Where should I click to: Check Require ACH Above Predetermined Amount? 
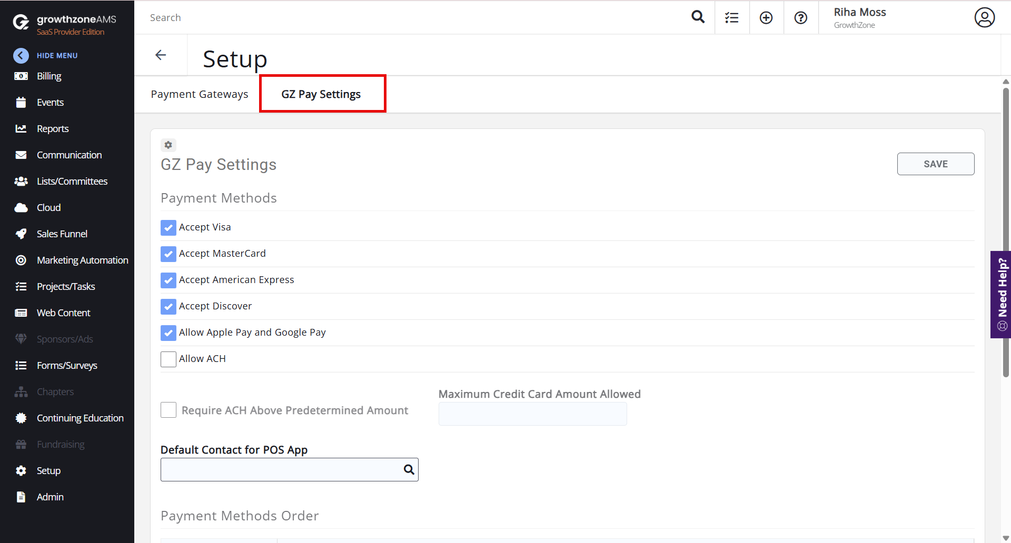coord(168,410)
